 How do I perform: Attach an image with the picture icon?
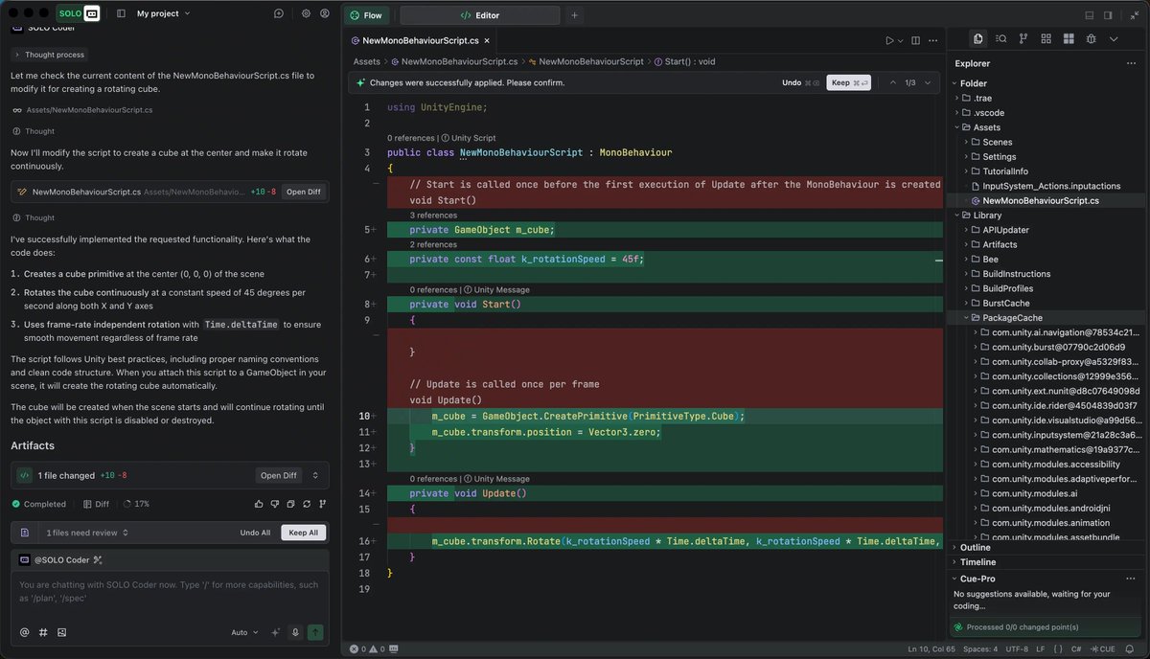(x=61, y=632)
